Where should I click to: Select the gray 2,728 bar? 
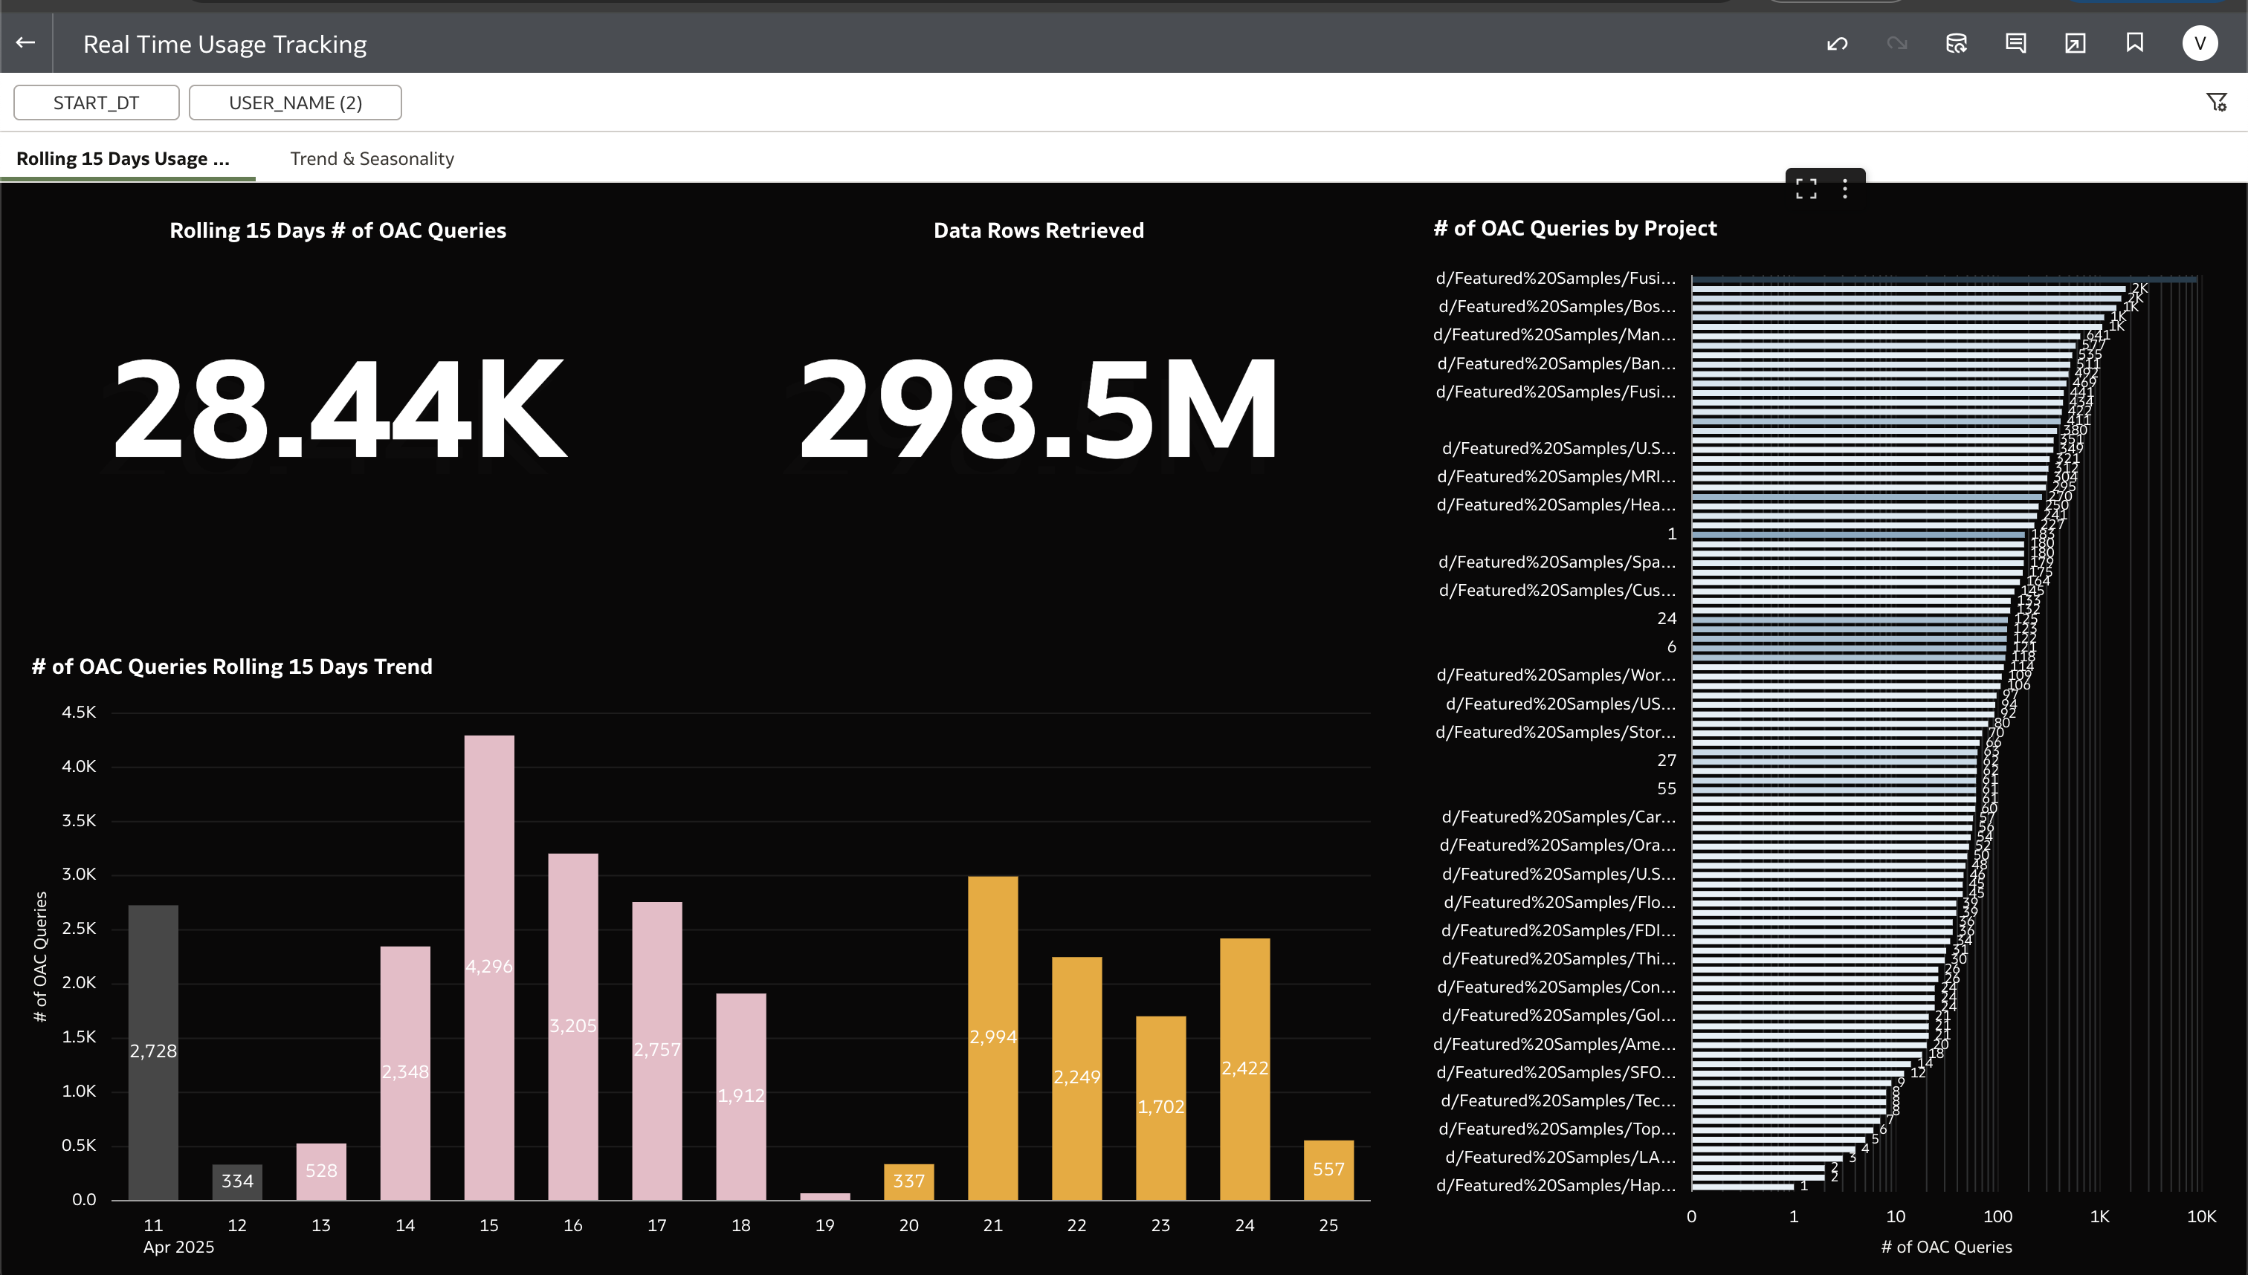[153, 1051]
